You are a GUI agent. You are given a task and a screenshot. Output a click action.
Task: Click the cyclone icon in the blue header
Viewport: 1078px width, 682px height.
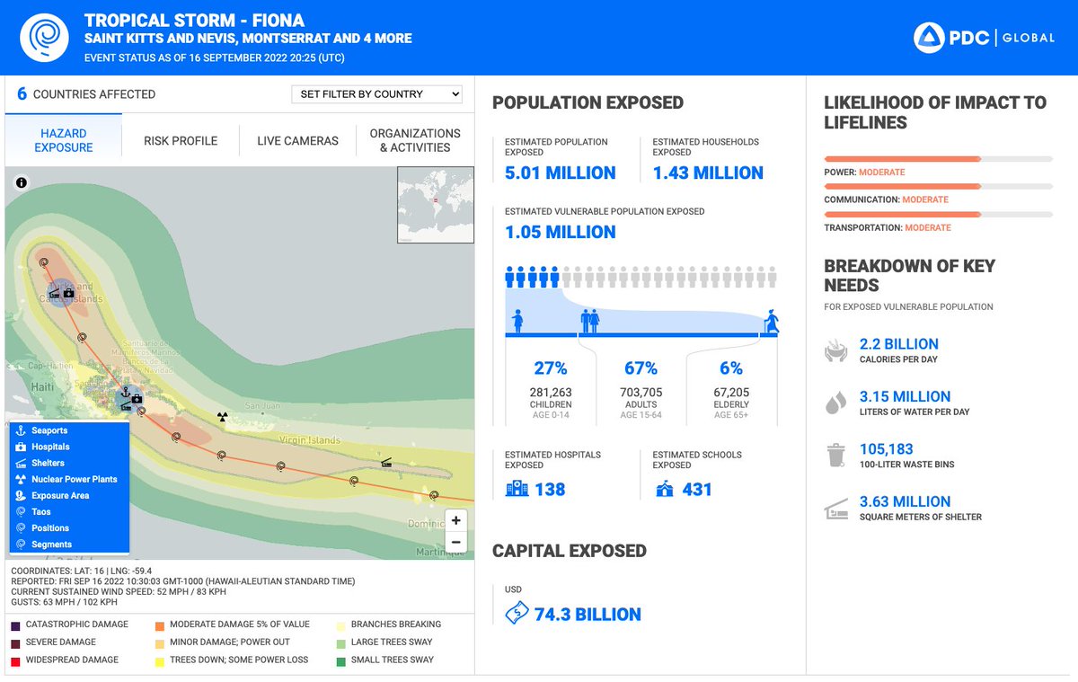pos(43,37)
